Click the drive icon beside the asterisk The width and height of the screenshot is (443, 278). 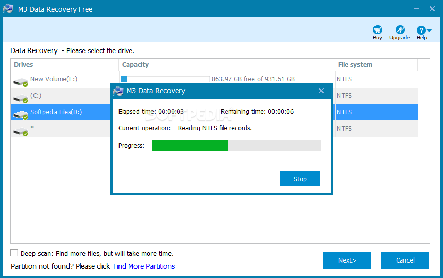pos(20,131)
